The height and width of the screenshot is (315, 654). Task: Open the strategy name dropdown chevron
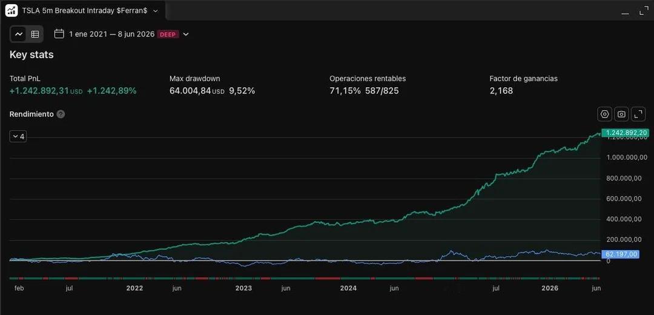click(156, 11)
